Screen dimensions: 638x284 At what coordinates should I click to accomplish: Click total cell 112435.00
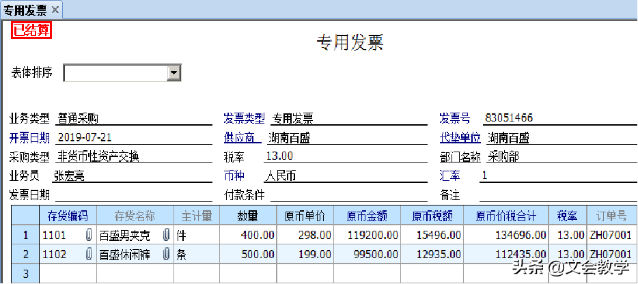click(x=505, y=254)
